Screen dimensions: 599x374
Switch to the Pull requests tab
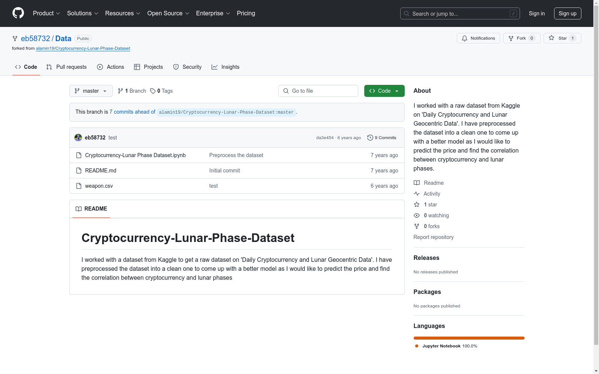[x=66, y=67]
